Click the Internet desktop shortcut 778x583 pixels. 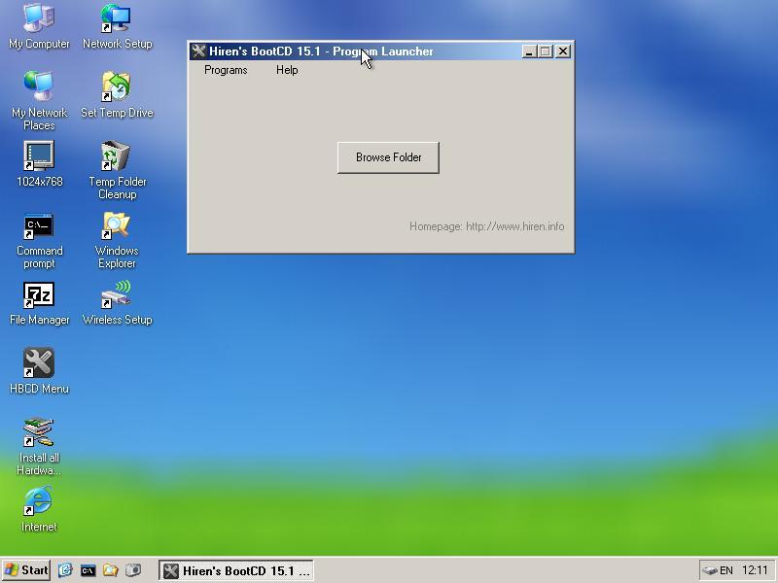tap(39, 502)
